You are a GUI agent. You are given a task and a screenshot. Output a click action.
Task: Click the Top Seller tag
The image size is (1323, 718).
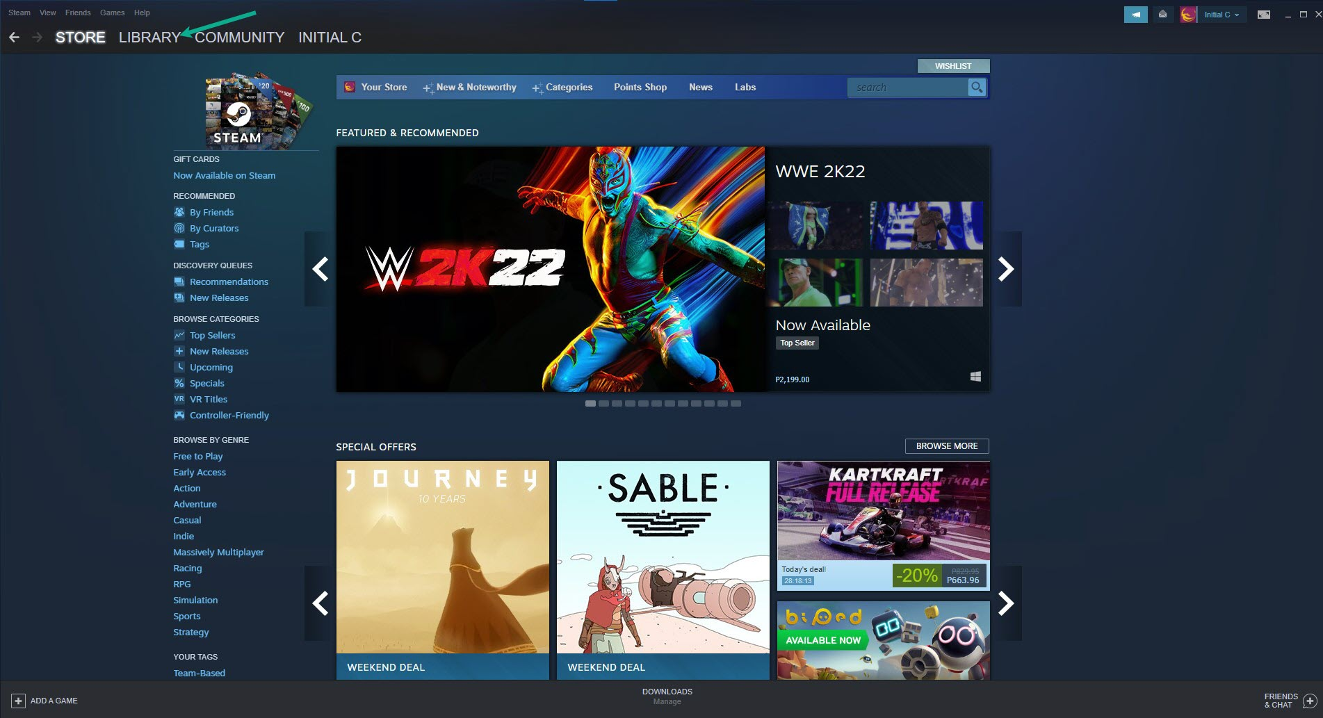tap(797, 343)
